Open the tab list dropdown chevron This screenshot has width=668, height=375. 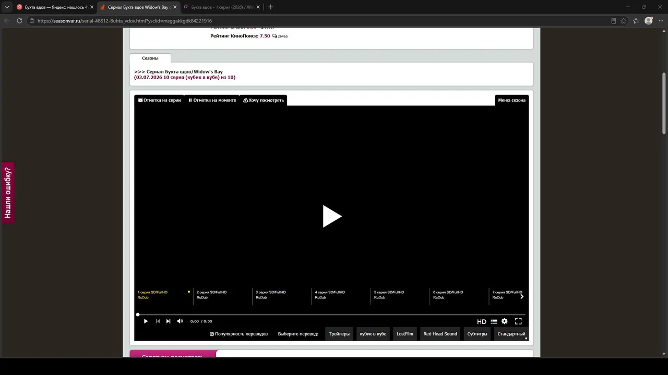7,7
